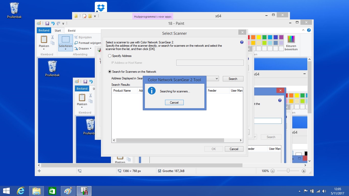The image size is (349, 196).
Task: Cancel the Searching for scanners popup
Action: pyautogui.click(x=174, y=103)
